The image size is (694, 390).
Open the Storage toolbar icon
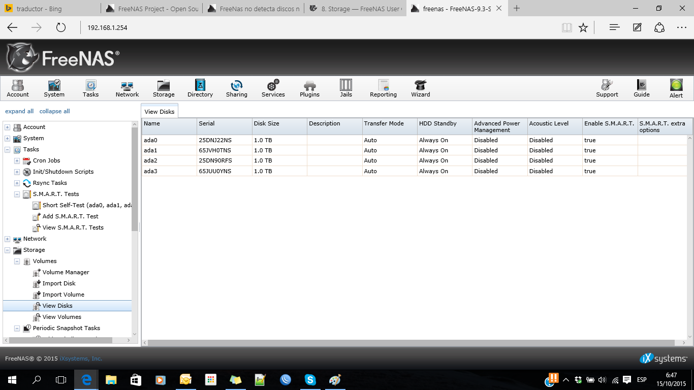(x=164, y=88)
